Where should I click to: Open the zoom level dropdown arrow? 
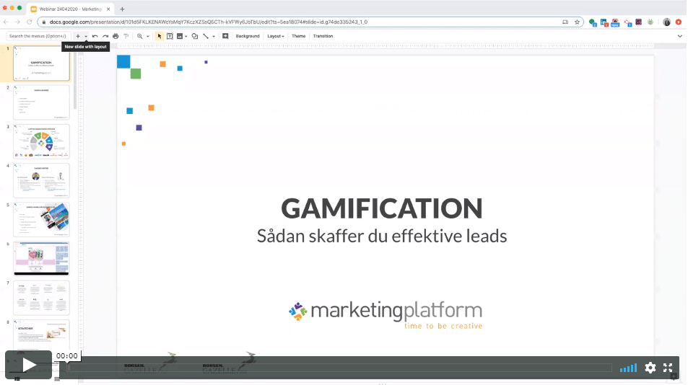(x=148, y=36)
